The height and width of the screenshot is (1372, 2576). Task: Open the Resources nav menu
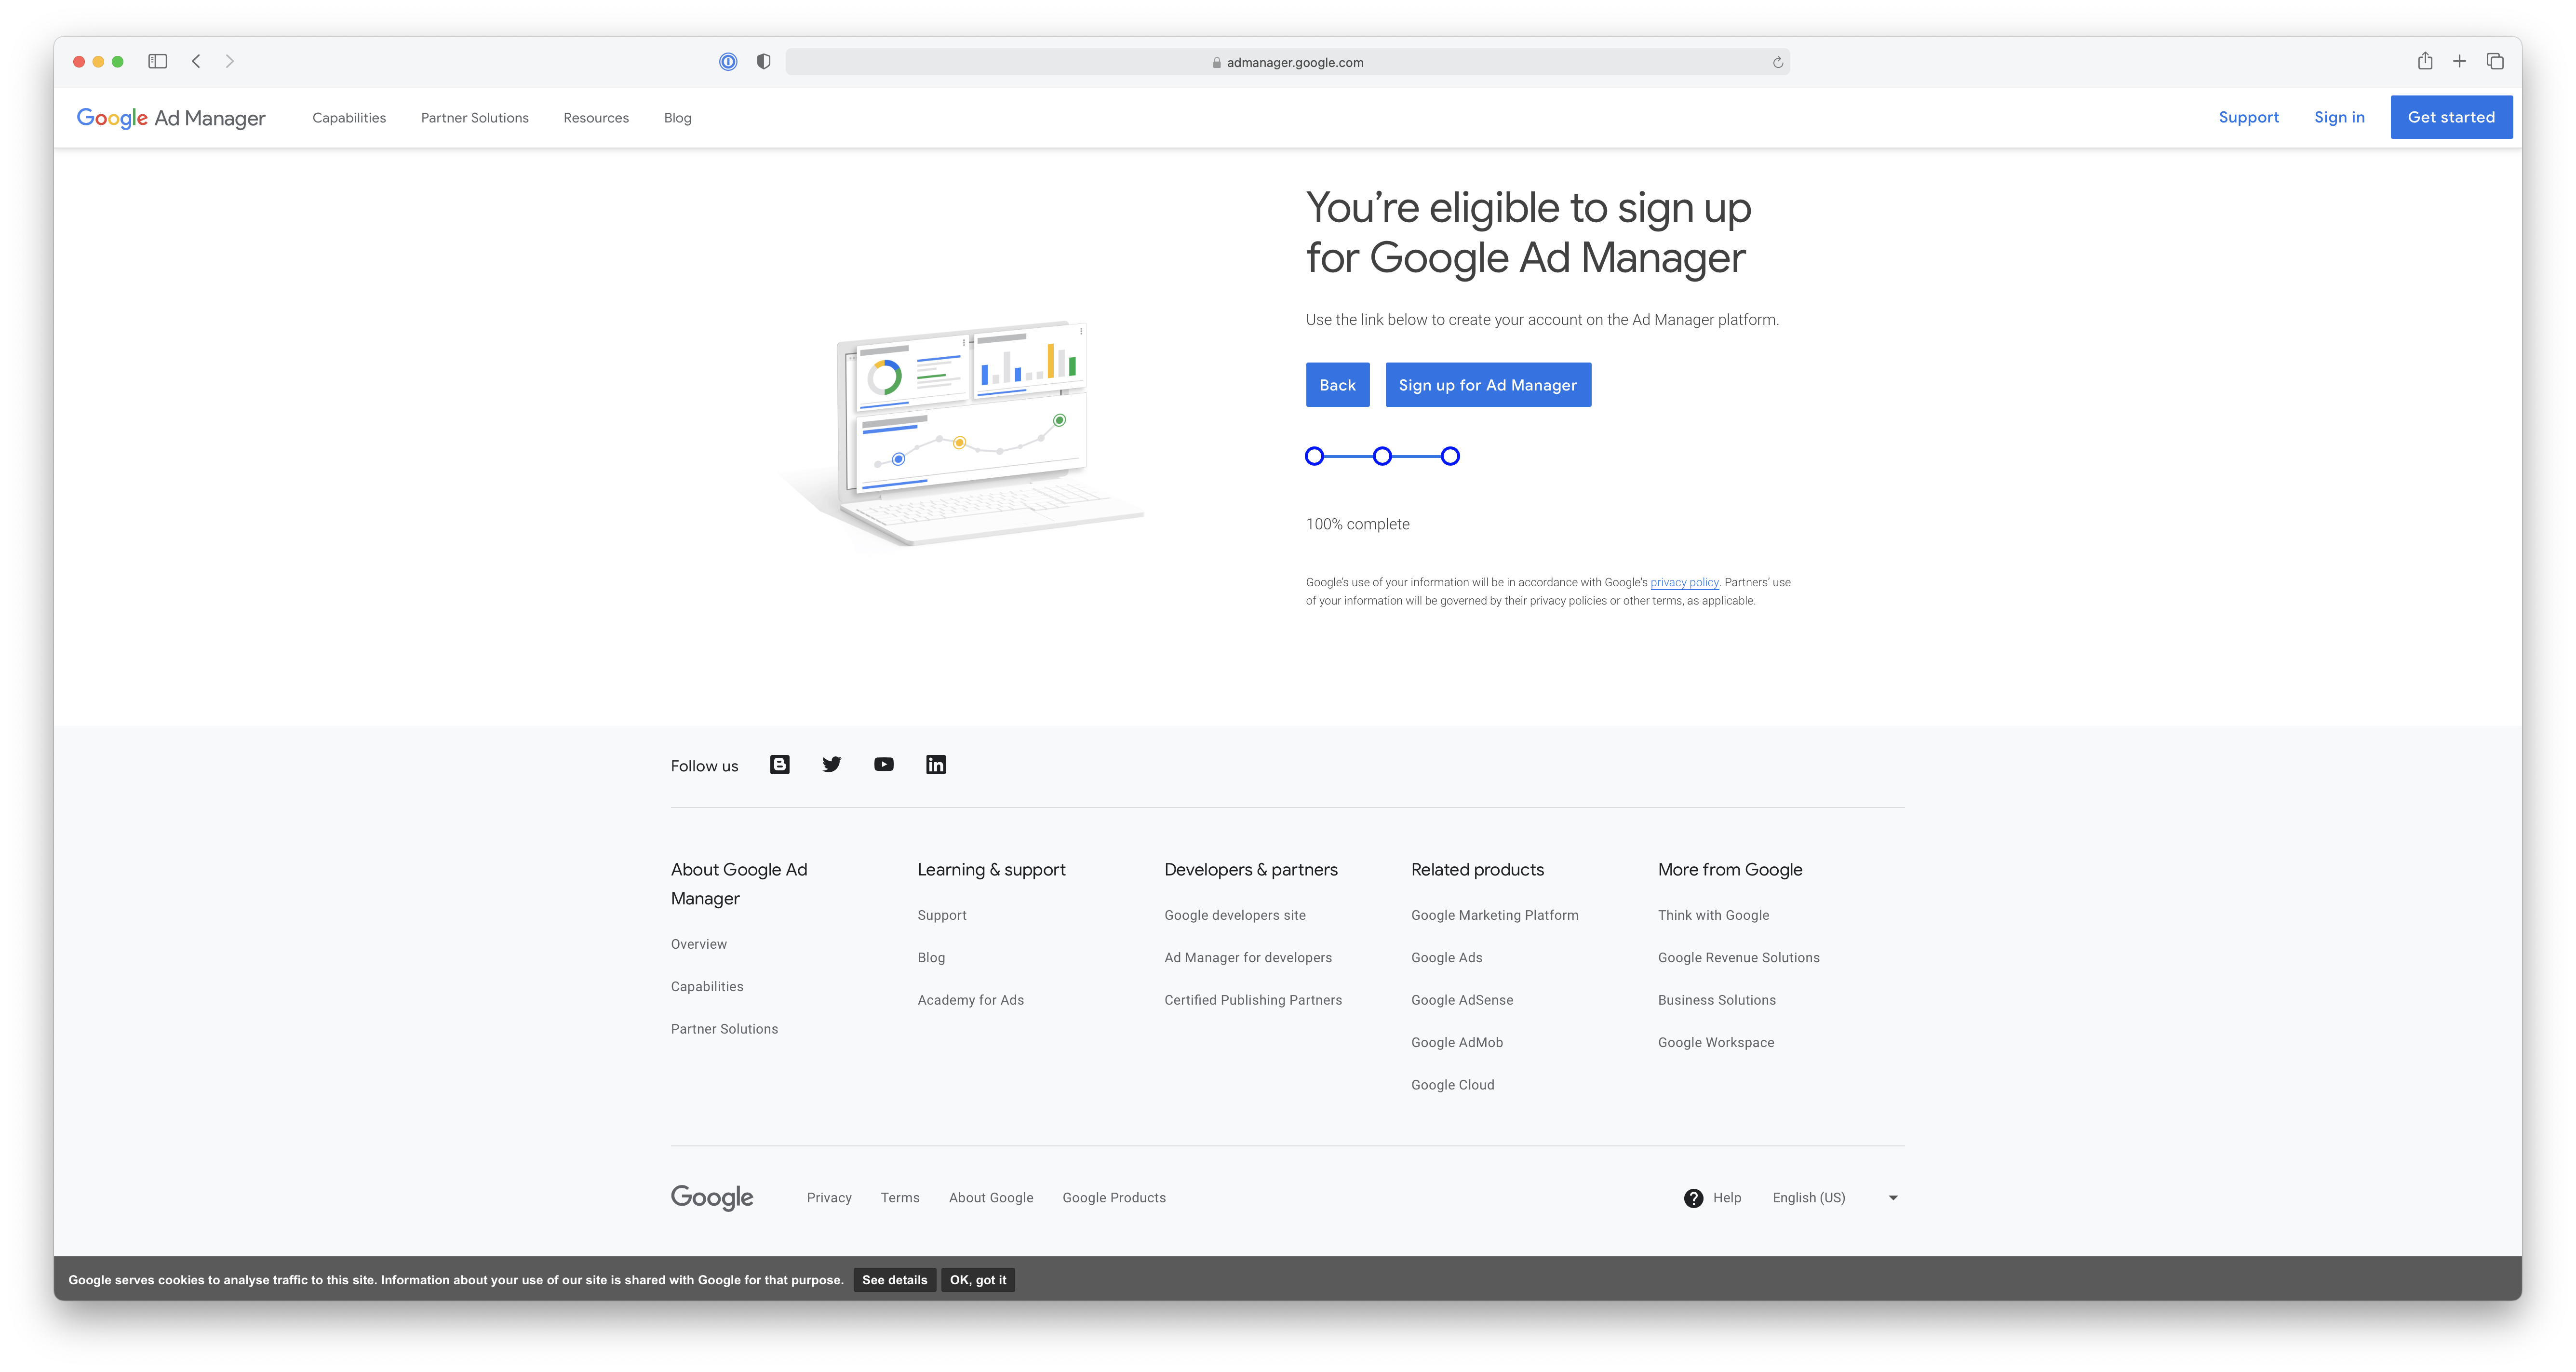tap(596, 118)
